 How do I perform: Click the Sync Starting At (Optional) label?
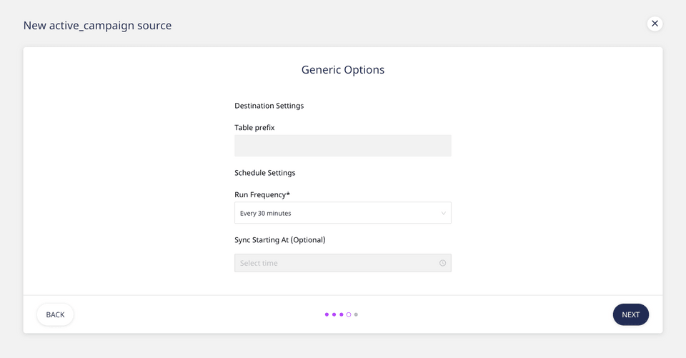pos(279,240)
